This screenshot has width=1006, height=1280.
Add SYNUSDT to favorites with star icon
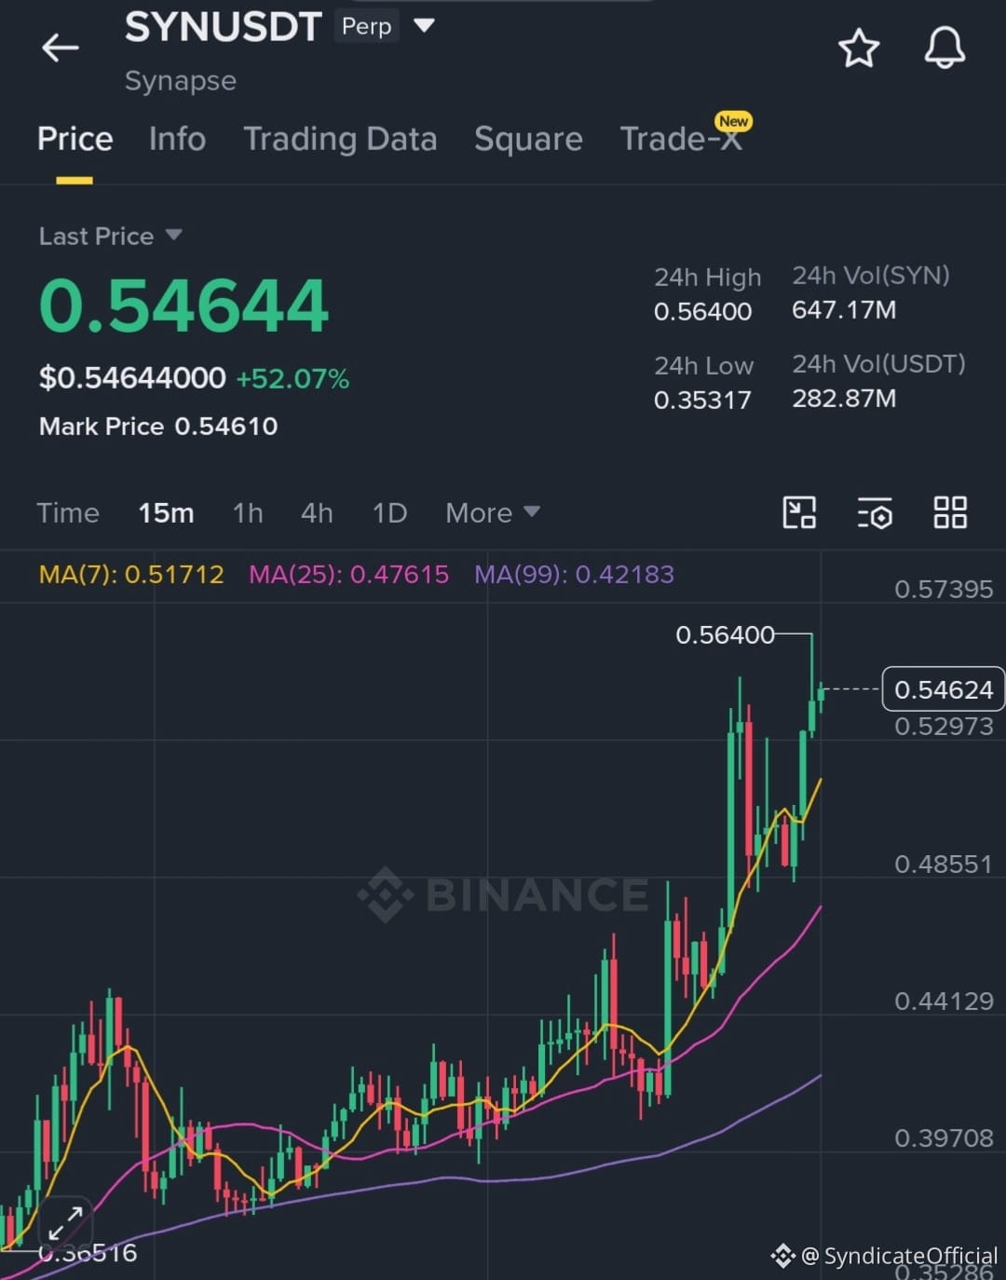858,48
